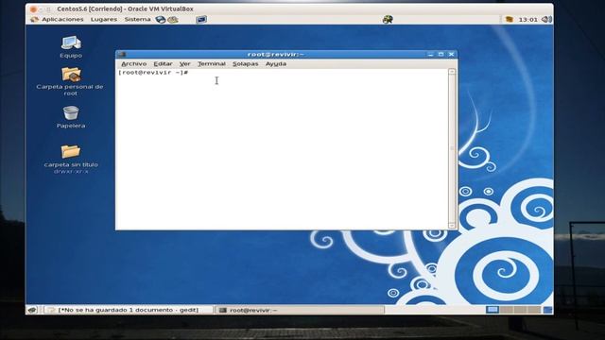Click the terminal scrollbar down arrow
Viewport: 605px width, 340px height.
pyautogui.click(x=452, y=225)
